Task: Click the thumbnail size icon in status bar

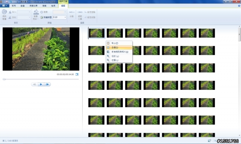Action: coord(209,141)
